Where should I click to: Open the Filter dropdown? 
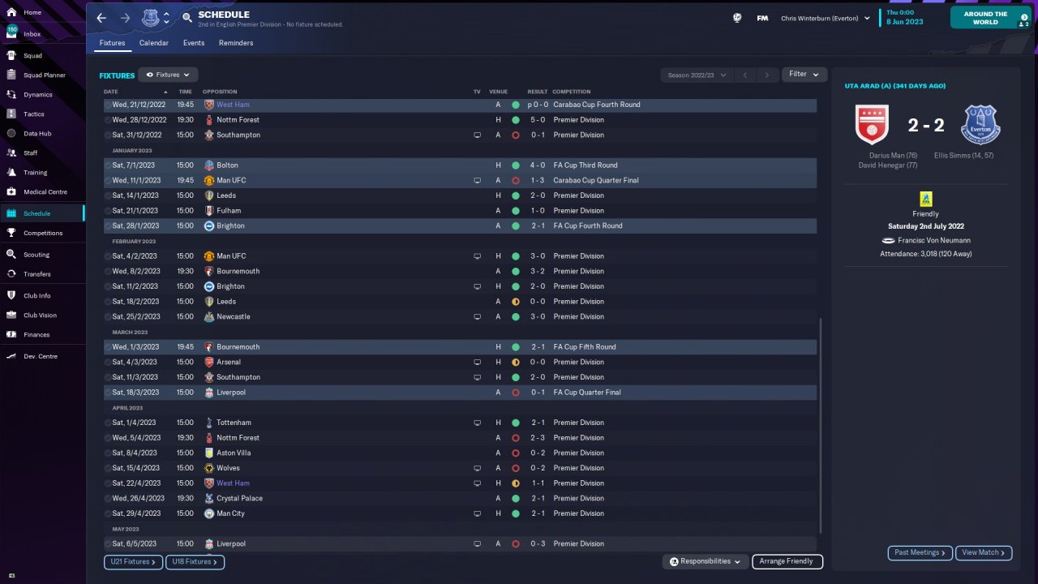pyautogui.click(x=804, y=74)
